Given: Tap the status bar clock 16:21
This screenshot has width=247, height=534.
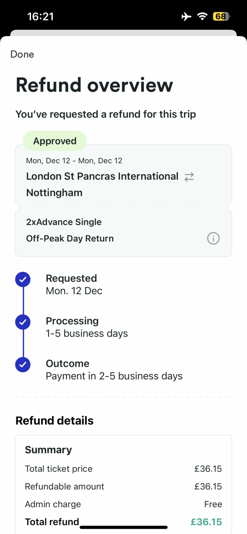Looking at the screenshot, I should 40,16.
